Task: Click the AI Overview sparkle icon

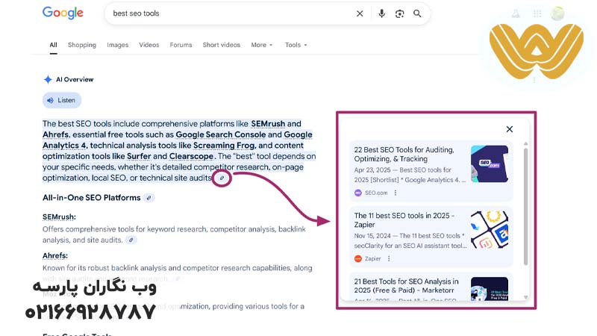Action: pos(48,80)
